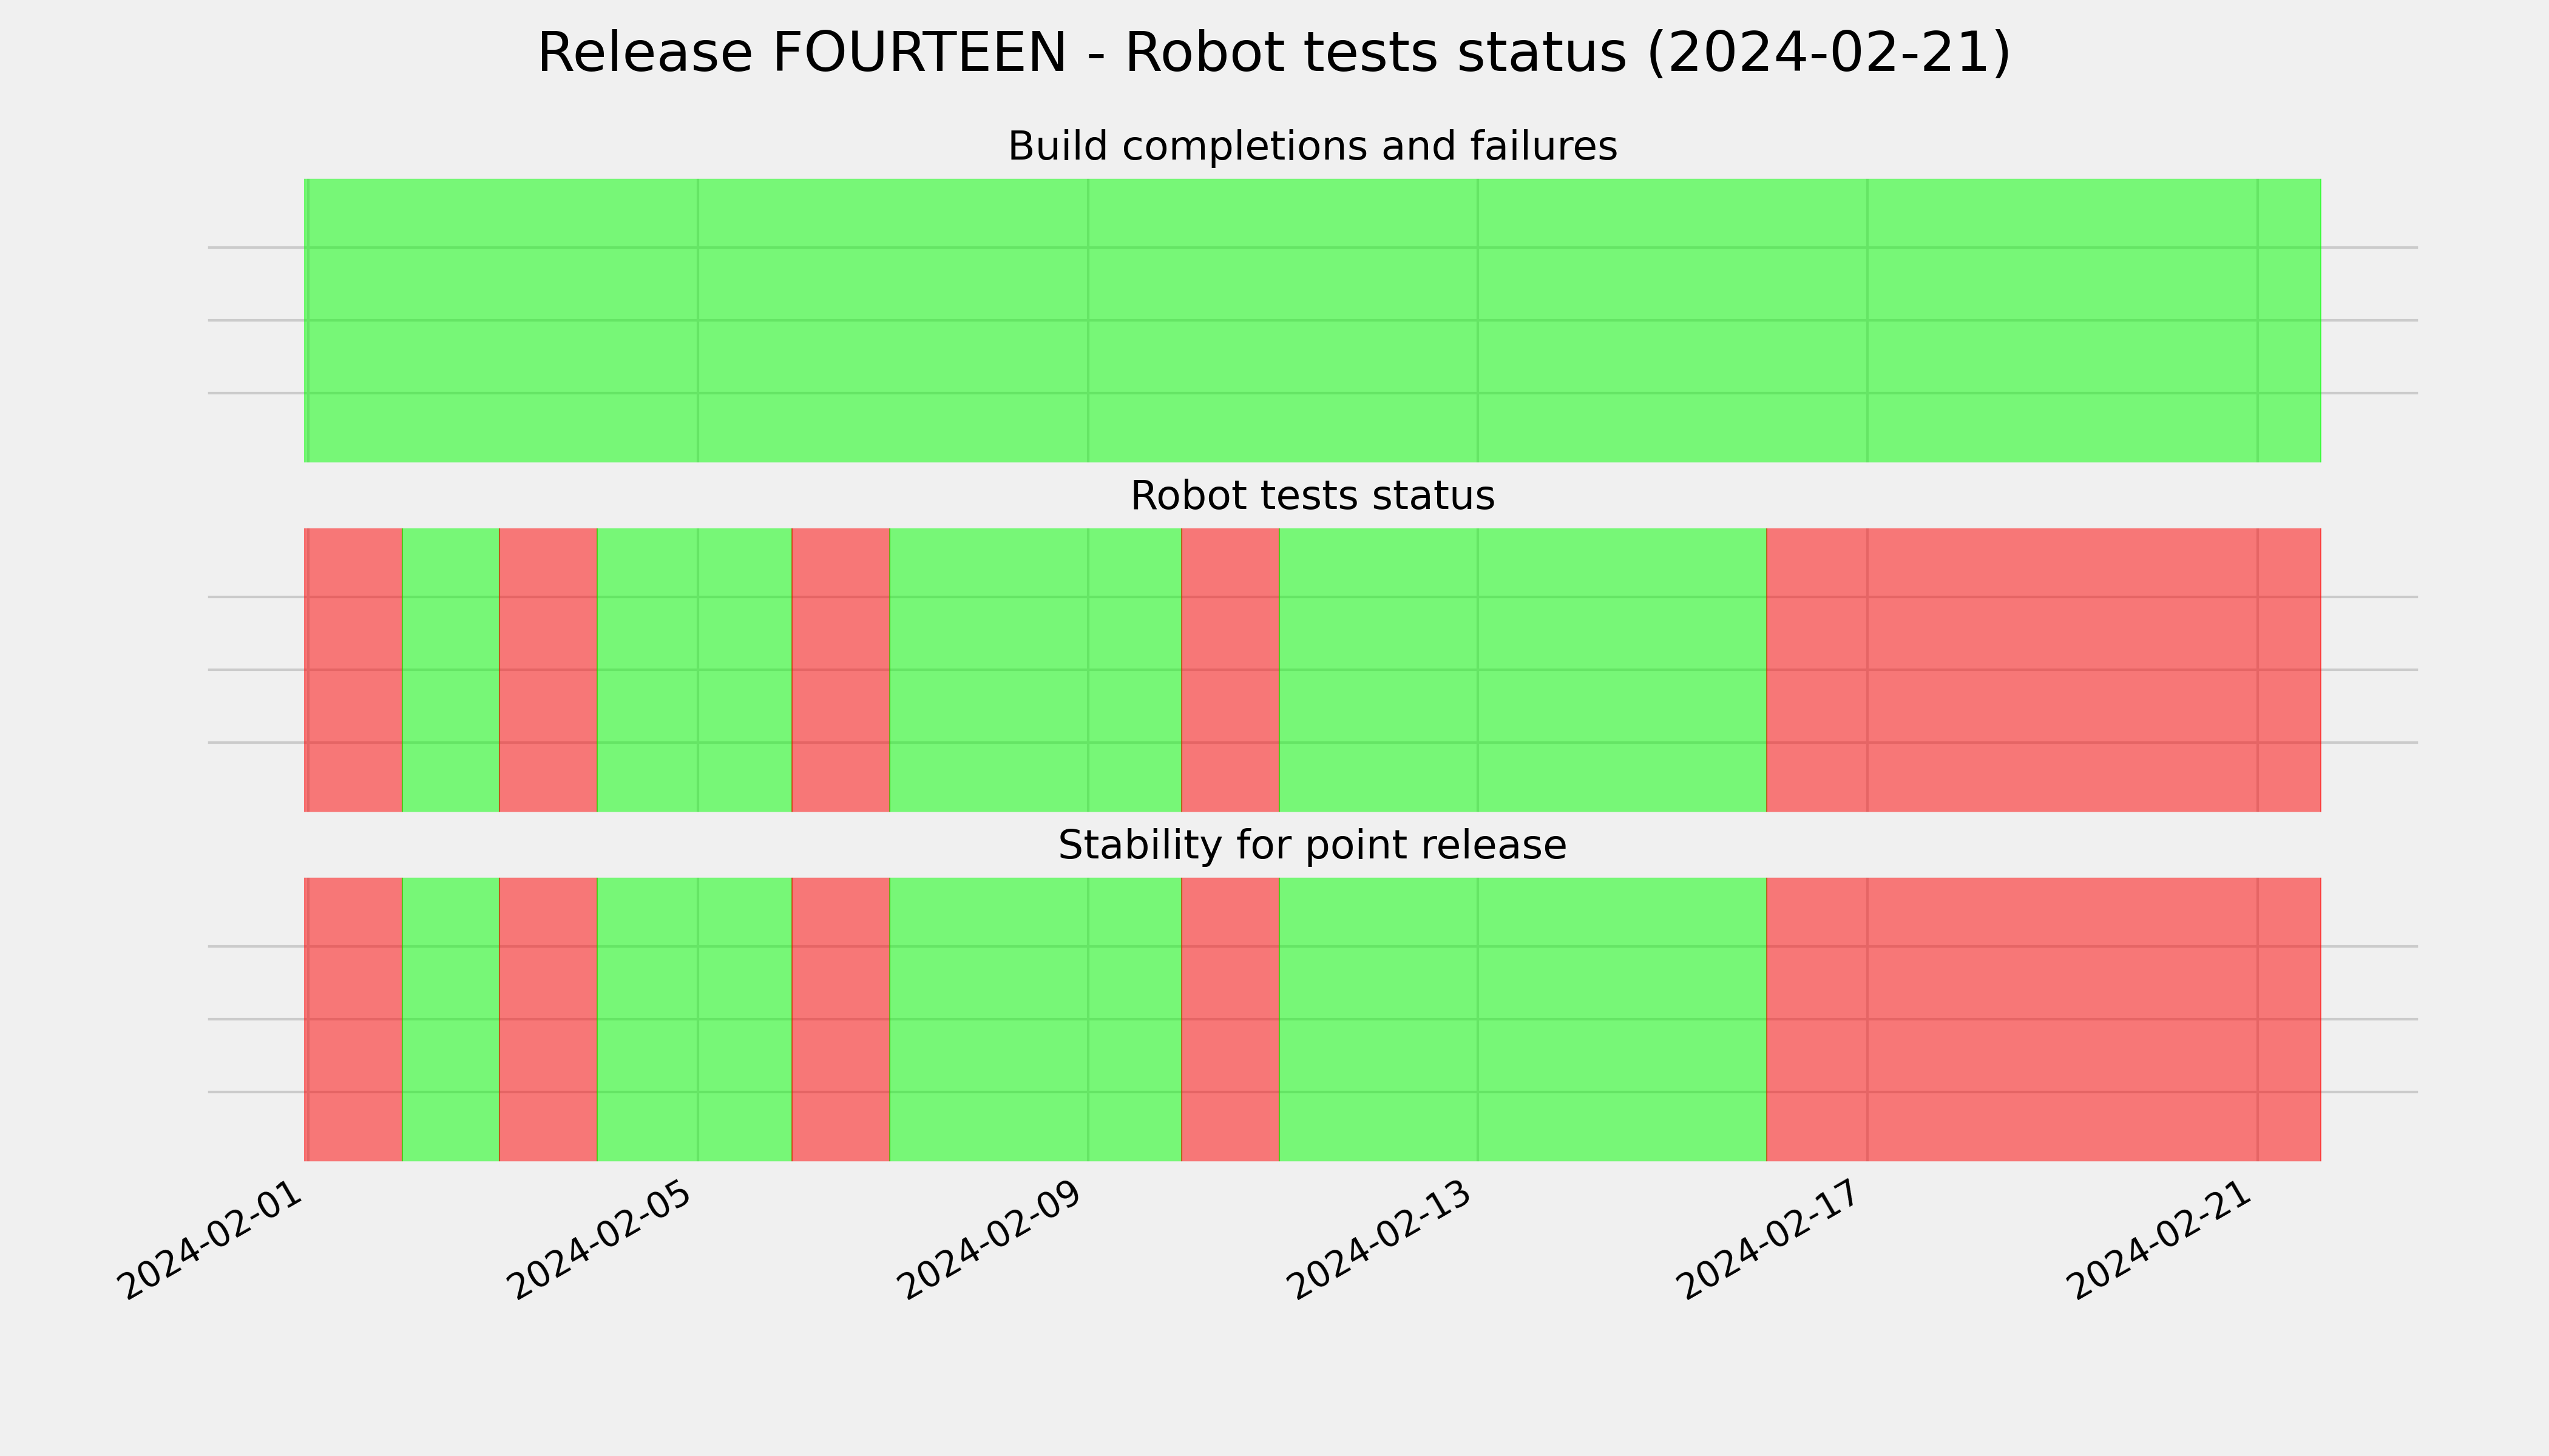The image size is (2549, 1456).
Task: Click the 2024-02-05 axis date label
Action: pos(600,1240)
